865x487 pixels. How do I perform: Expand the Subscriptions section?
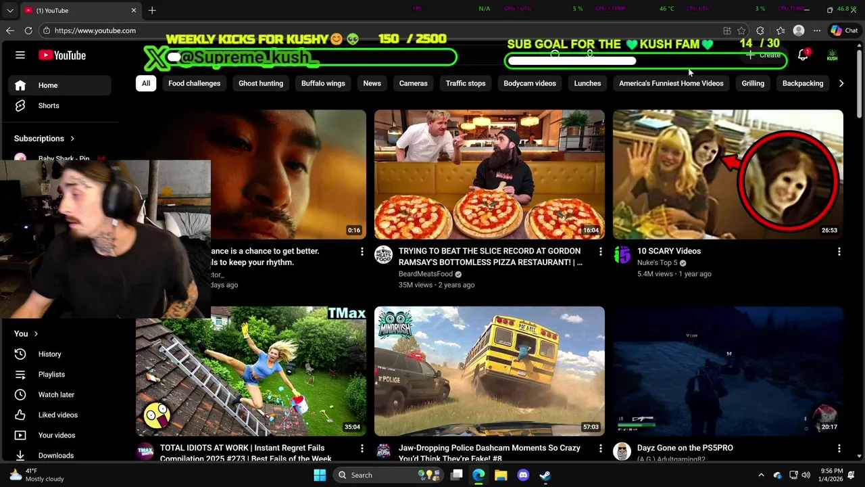click(x=45, y=138)
